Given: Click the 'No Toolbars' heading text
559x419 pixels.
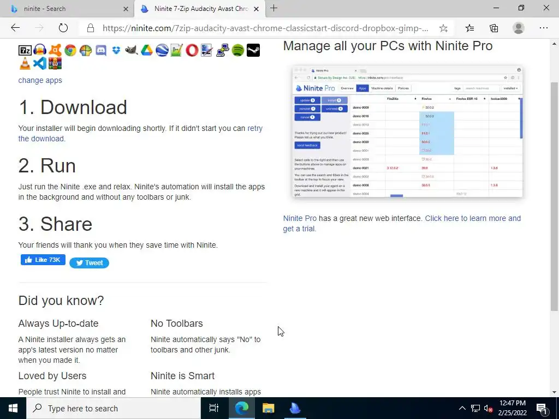Looking at the screenshot, I should [x=177, y=323].
